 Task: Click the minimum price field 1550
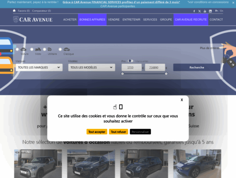coord(132,68)
